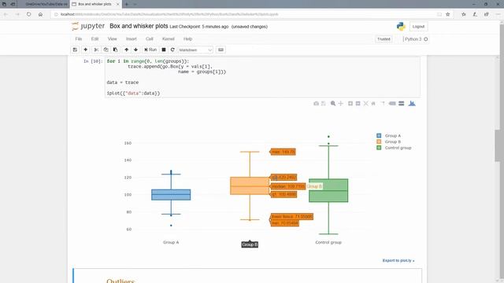Click the plotly Autoscale icon

[365, 103]
